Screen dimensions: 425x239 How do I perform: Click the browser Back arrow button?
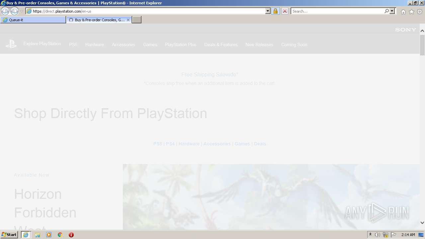point(5,11)
